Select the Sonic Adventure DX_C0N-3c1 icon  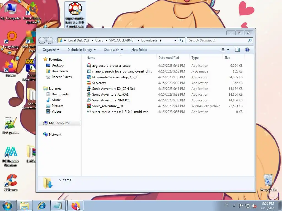point(89,88)
